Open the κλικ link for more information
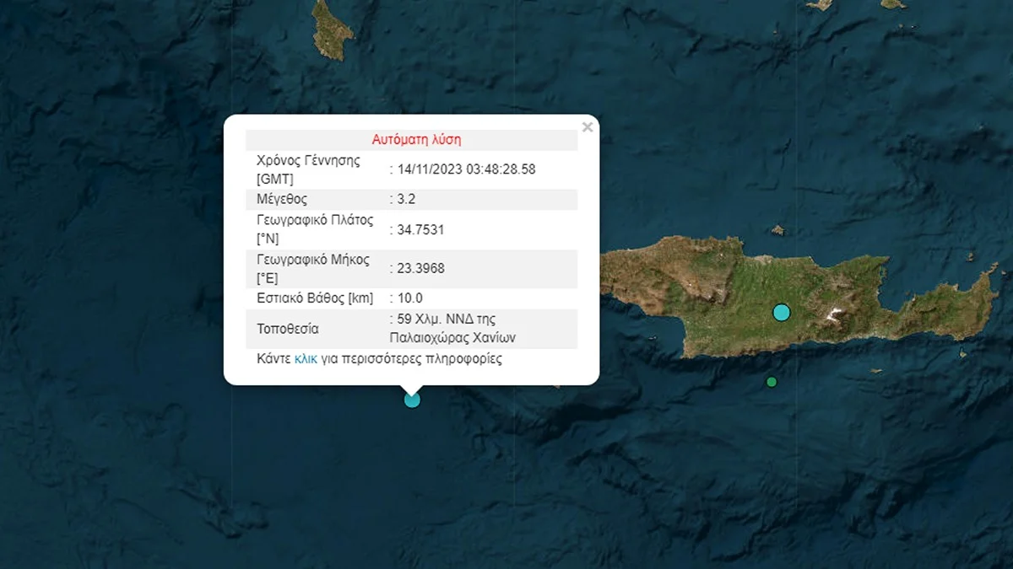Viewport: 1013px width, 569px height. click(x=306, y=358)
